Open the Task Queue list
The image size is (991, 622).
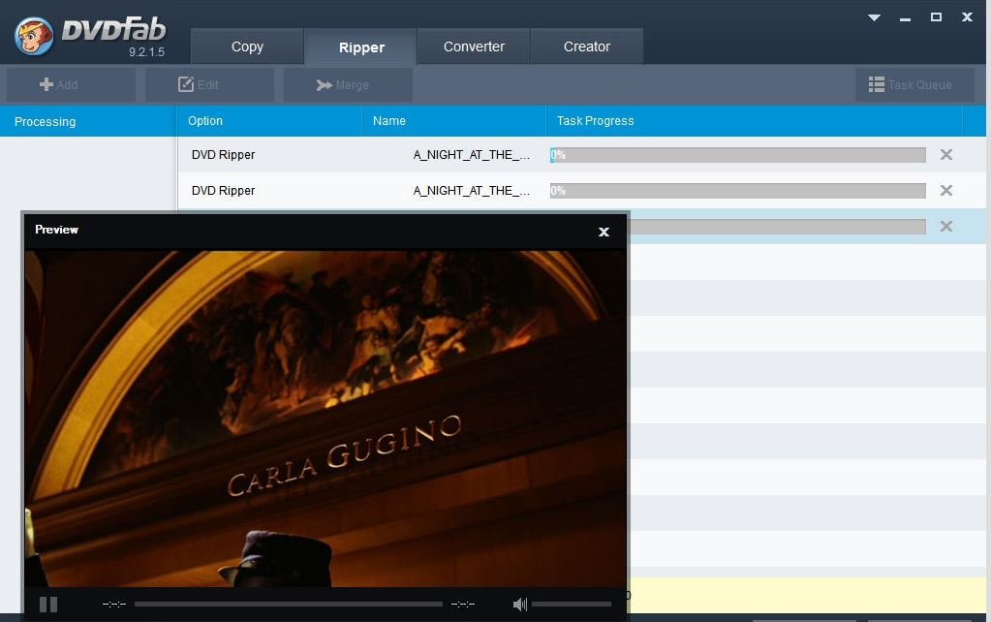coord(914,84)
